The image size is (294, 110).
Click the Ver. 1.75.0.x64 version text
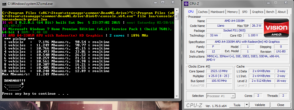(x=216, y=106)
